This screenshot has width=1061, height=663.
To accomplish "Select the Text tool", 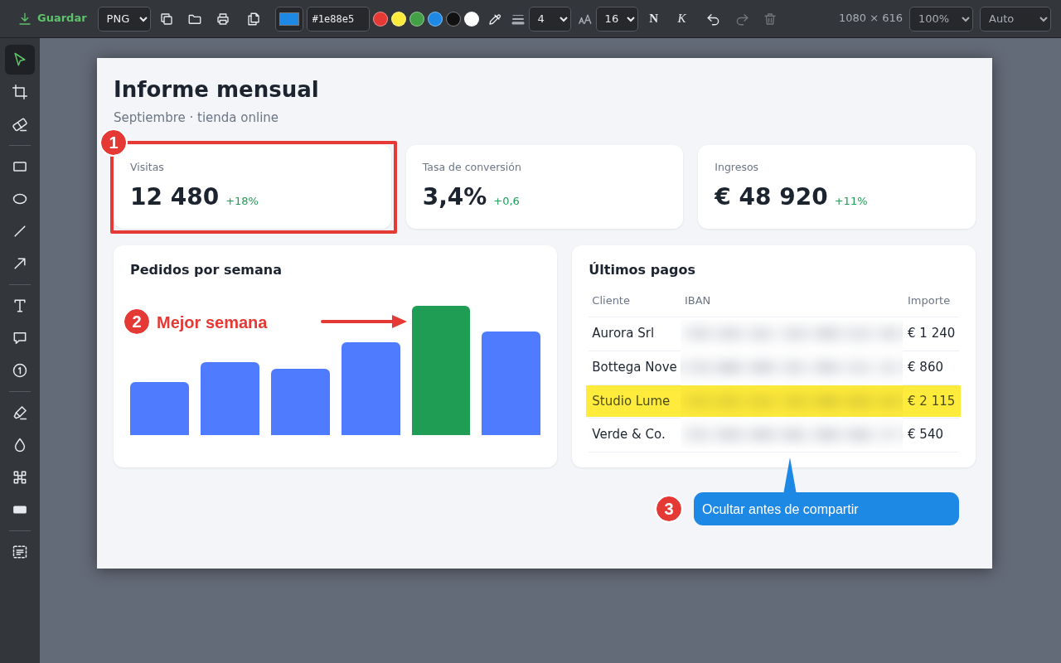I will tap(20, 306).
